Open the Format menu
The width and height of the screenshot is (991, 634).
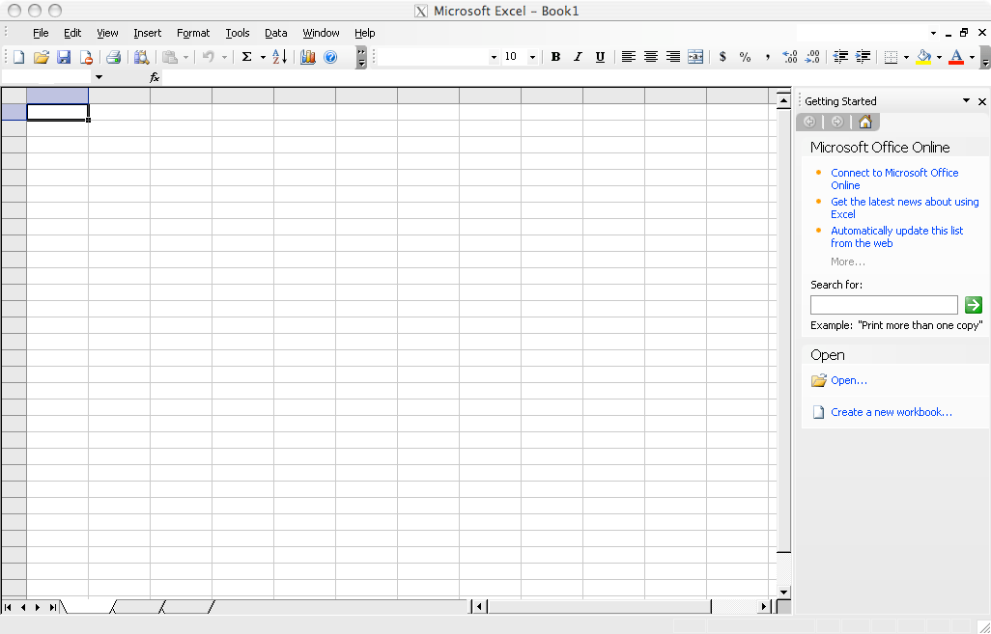click(193, 33)
